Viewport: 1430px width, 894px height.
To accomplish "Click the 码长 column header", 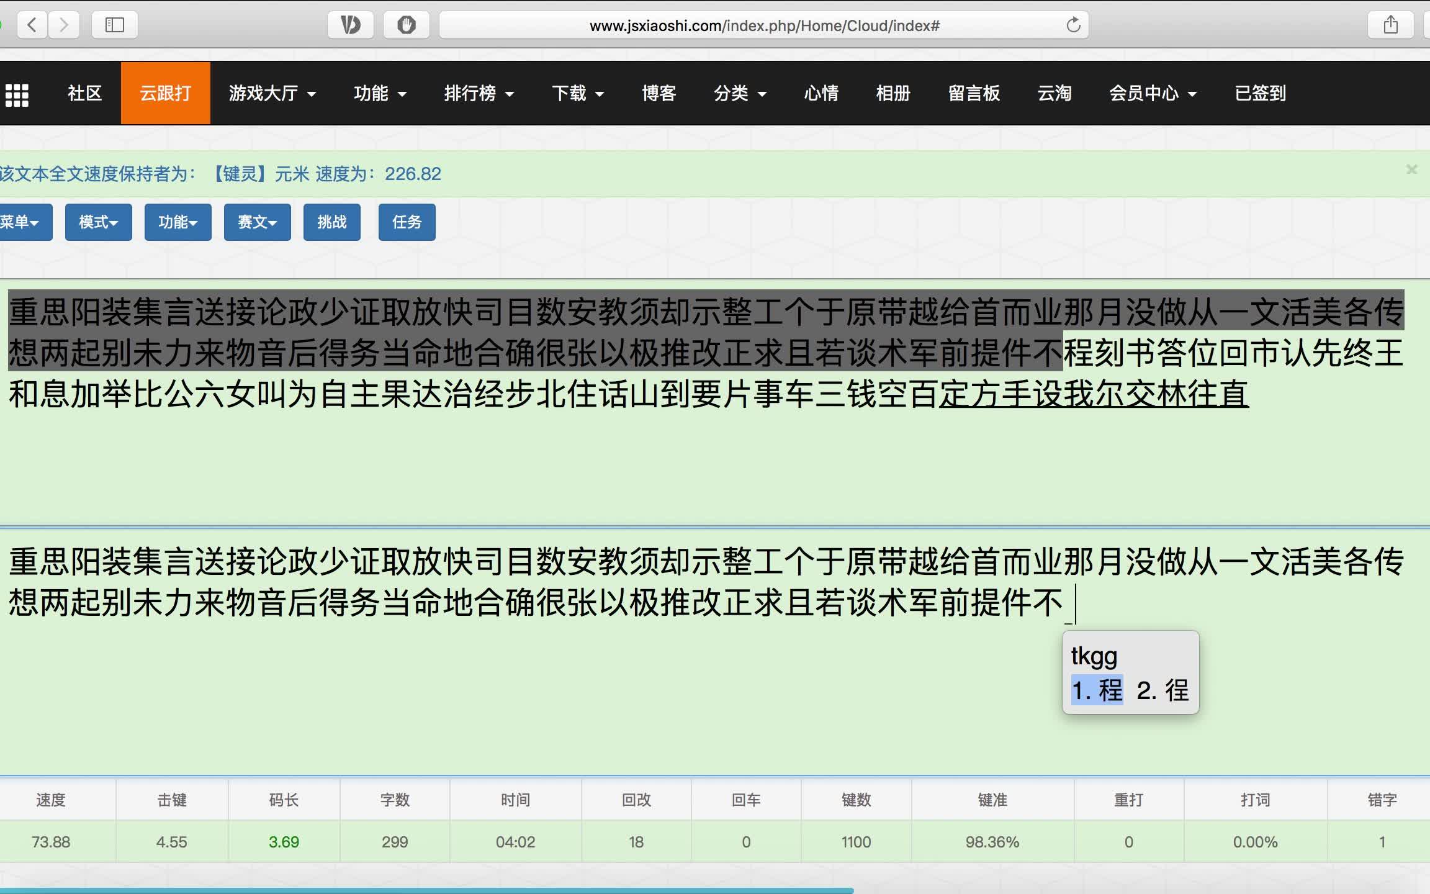I will pyautogui.click(x=284, y=800).
